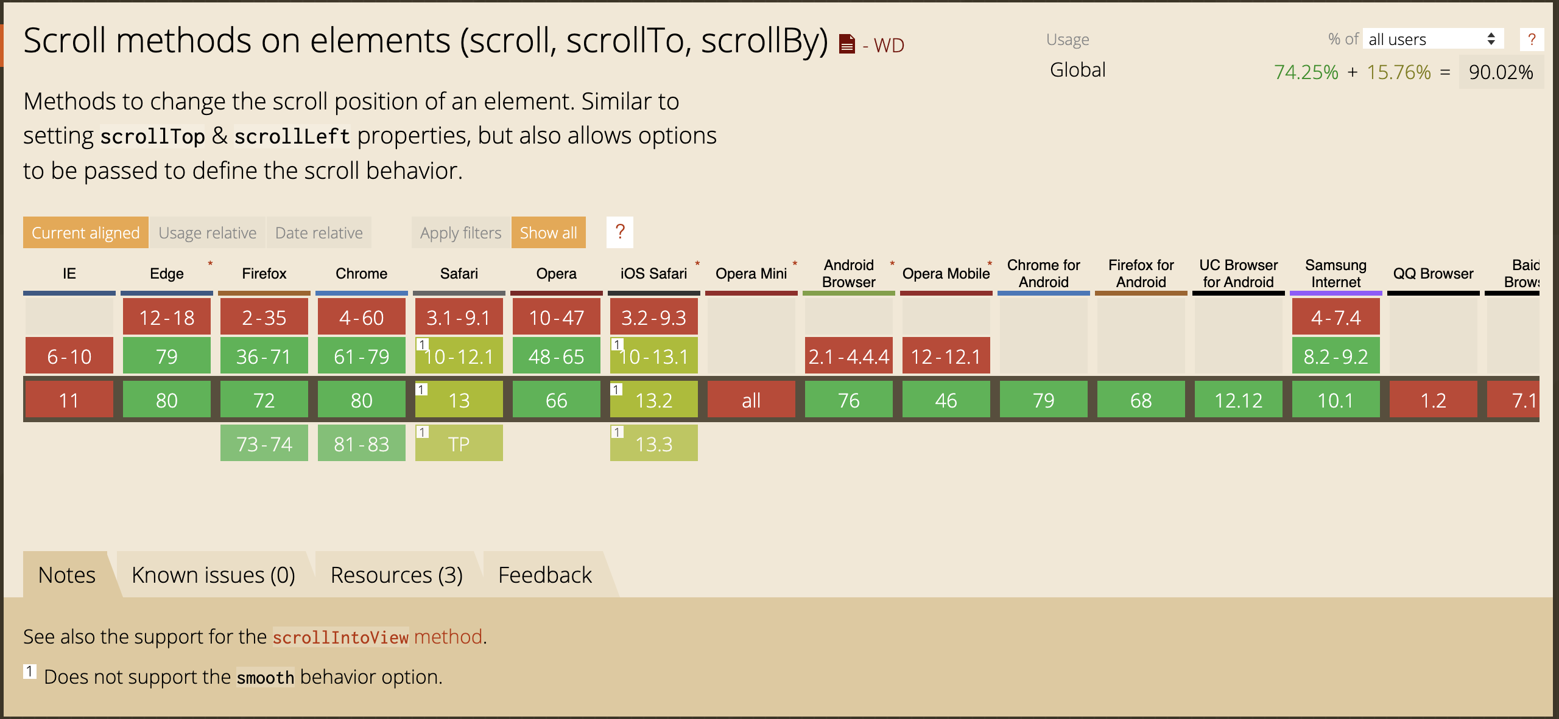The height and width of the screenshot is (719, 1559).
Task: Click Apply filters button
Action: [x=460, y=232]
